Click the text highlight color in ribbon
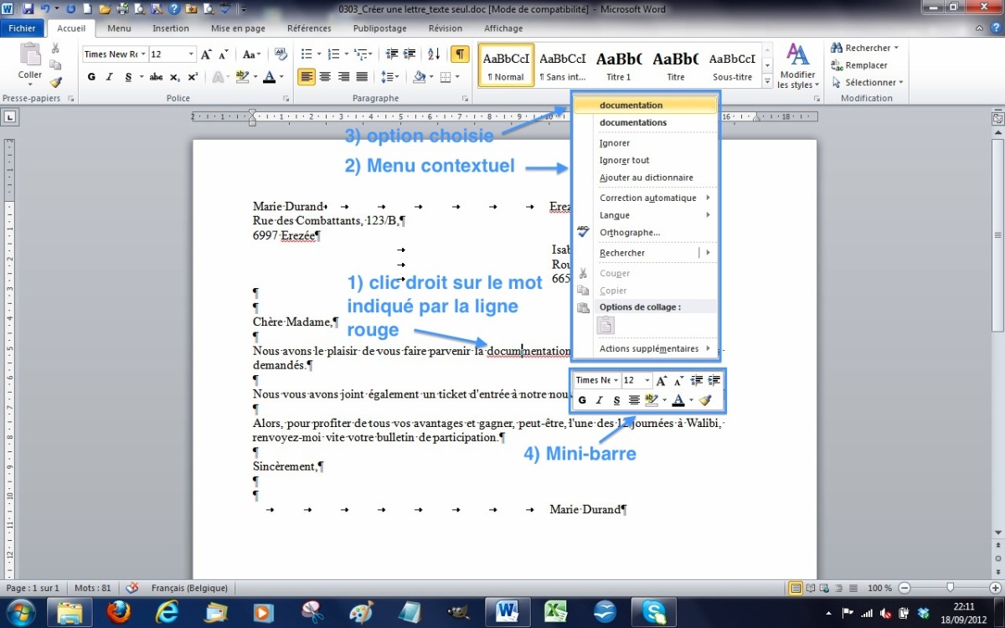Screen dimensions: 1005x628 click(x=242, y=77)
